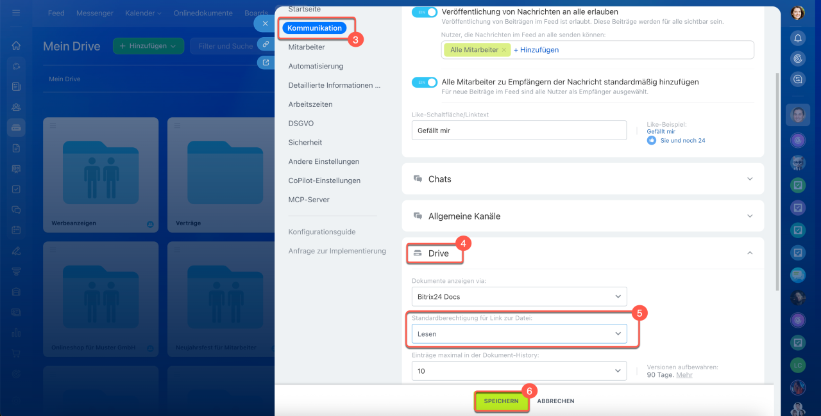Close the settings slider with X button
This screenshot has width=821, height=416.
[265, 24]
